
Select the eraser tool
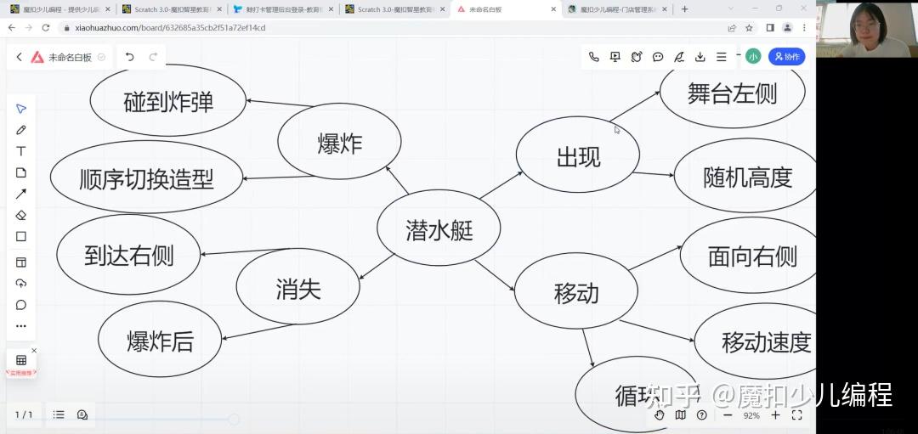pos(21,215)
